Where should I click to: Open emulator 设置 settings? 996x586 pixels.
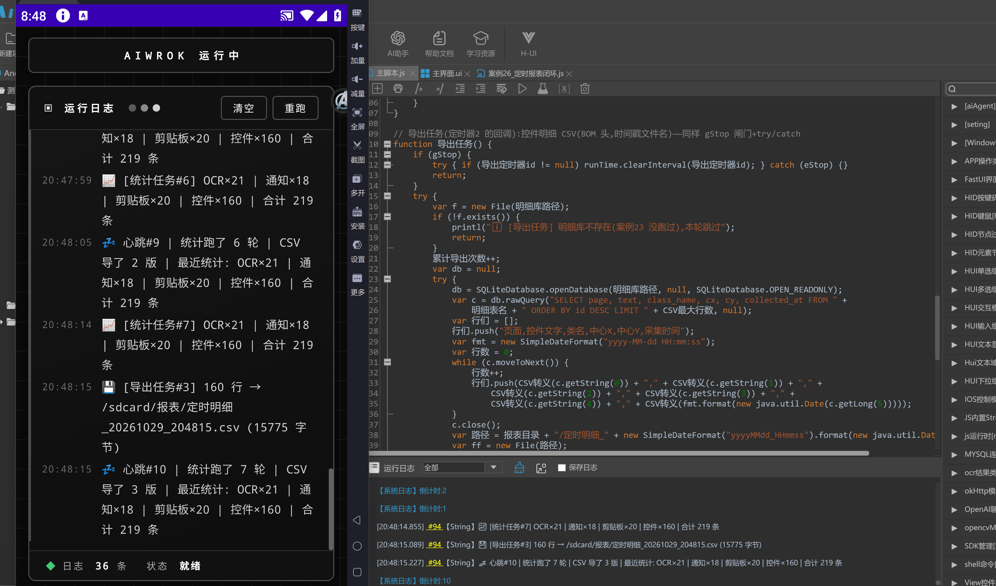click(357, 251)
